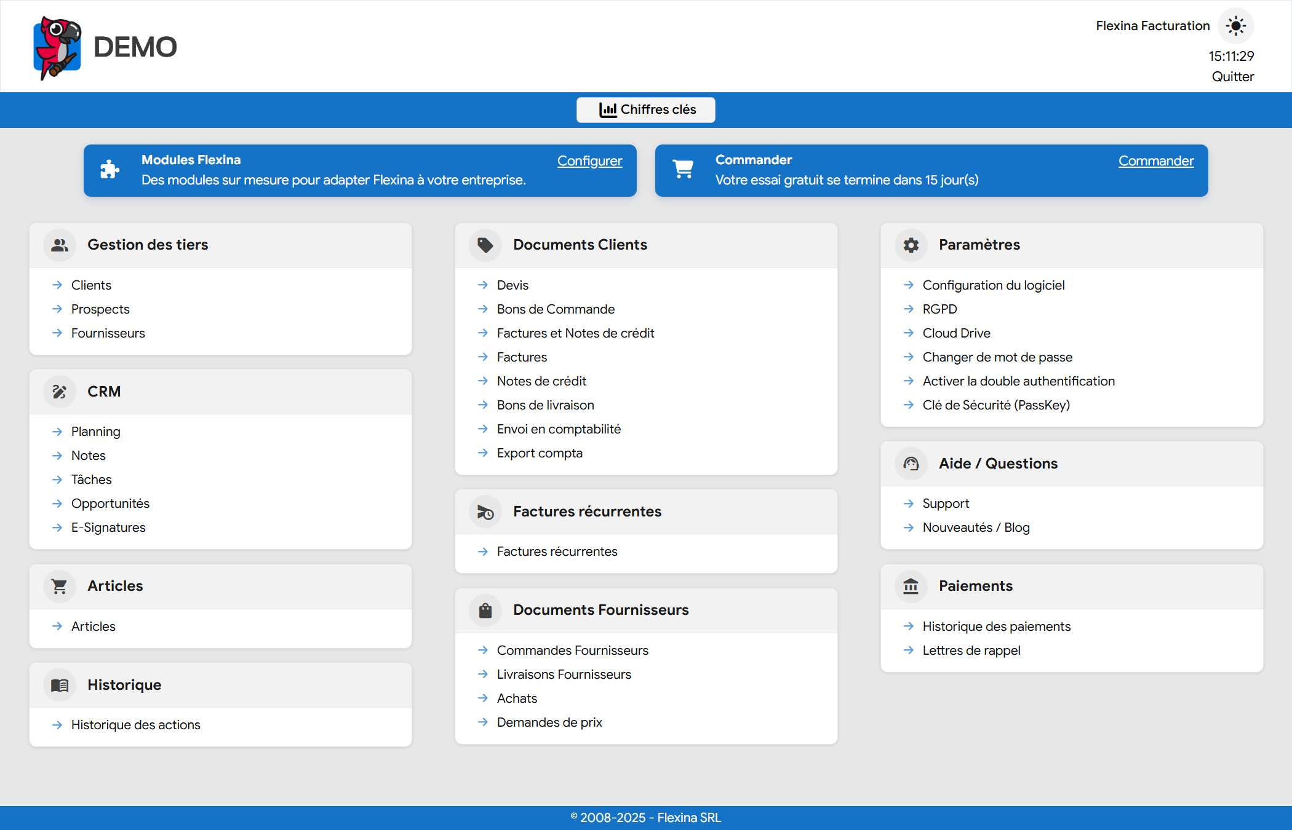Open Clé de Sécurité (PassKey)
The width and height of the screenshot is (1292, 830).
(996, 405)
